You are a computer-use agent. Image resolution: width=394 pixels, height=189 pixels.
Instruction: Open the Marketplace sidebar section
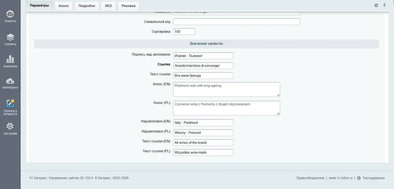click(10, 83)
